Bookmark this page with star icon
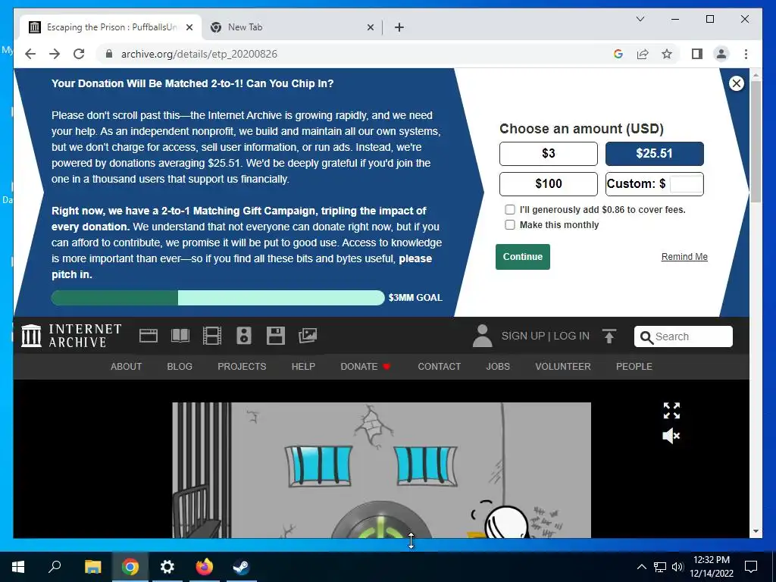This screenshot has width=776, height=582. (x=667, y=54)
